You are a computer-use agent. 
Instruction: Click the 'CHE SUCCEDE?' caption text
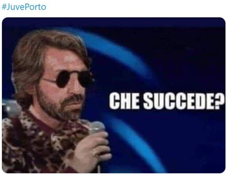(x=167, y=101)
